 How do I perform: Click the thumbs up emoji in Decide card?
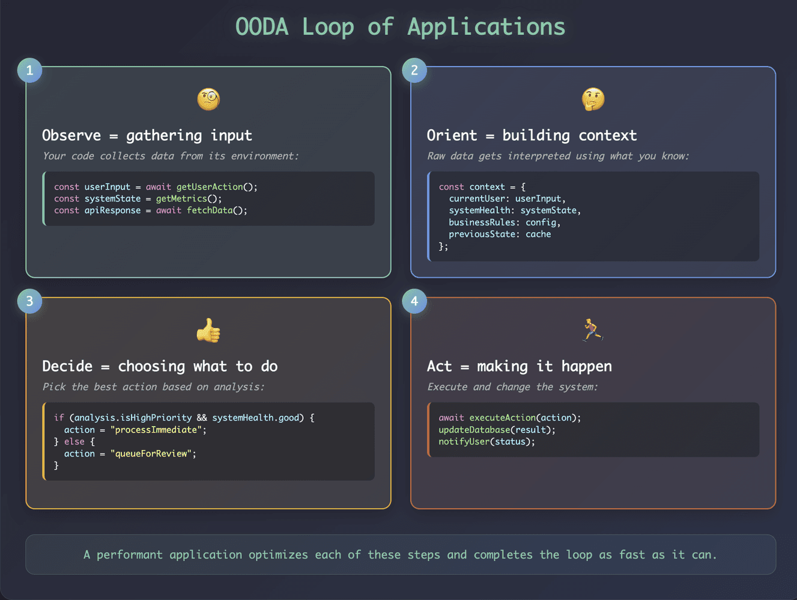208,330
